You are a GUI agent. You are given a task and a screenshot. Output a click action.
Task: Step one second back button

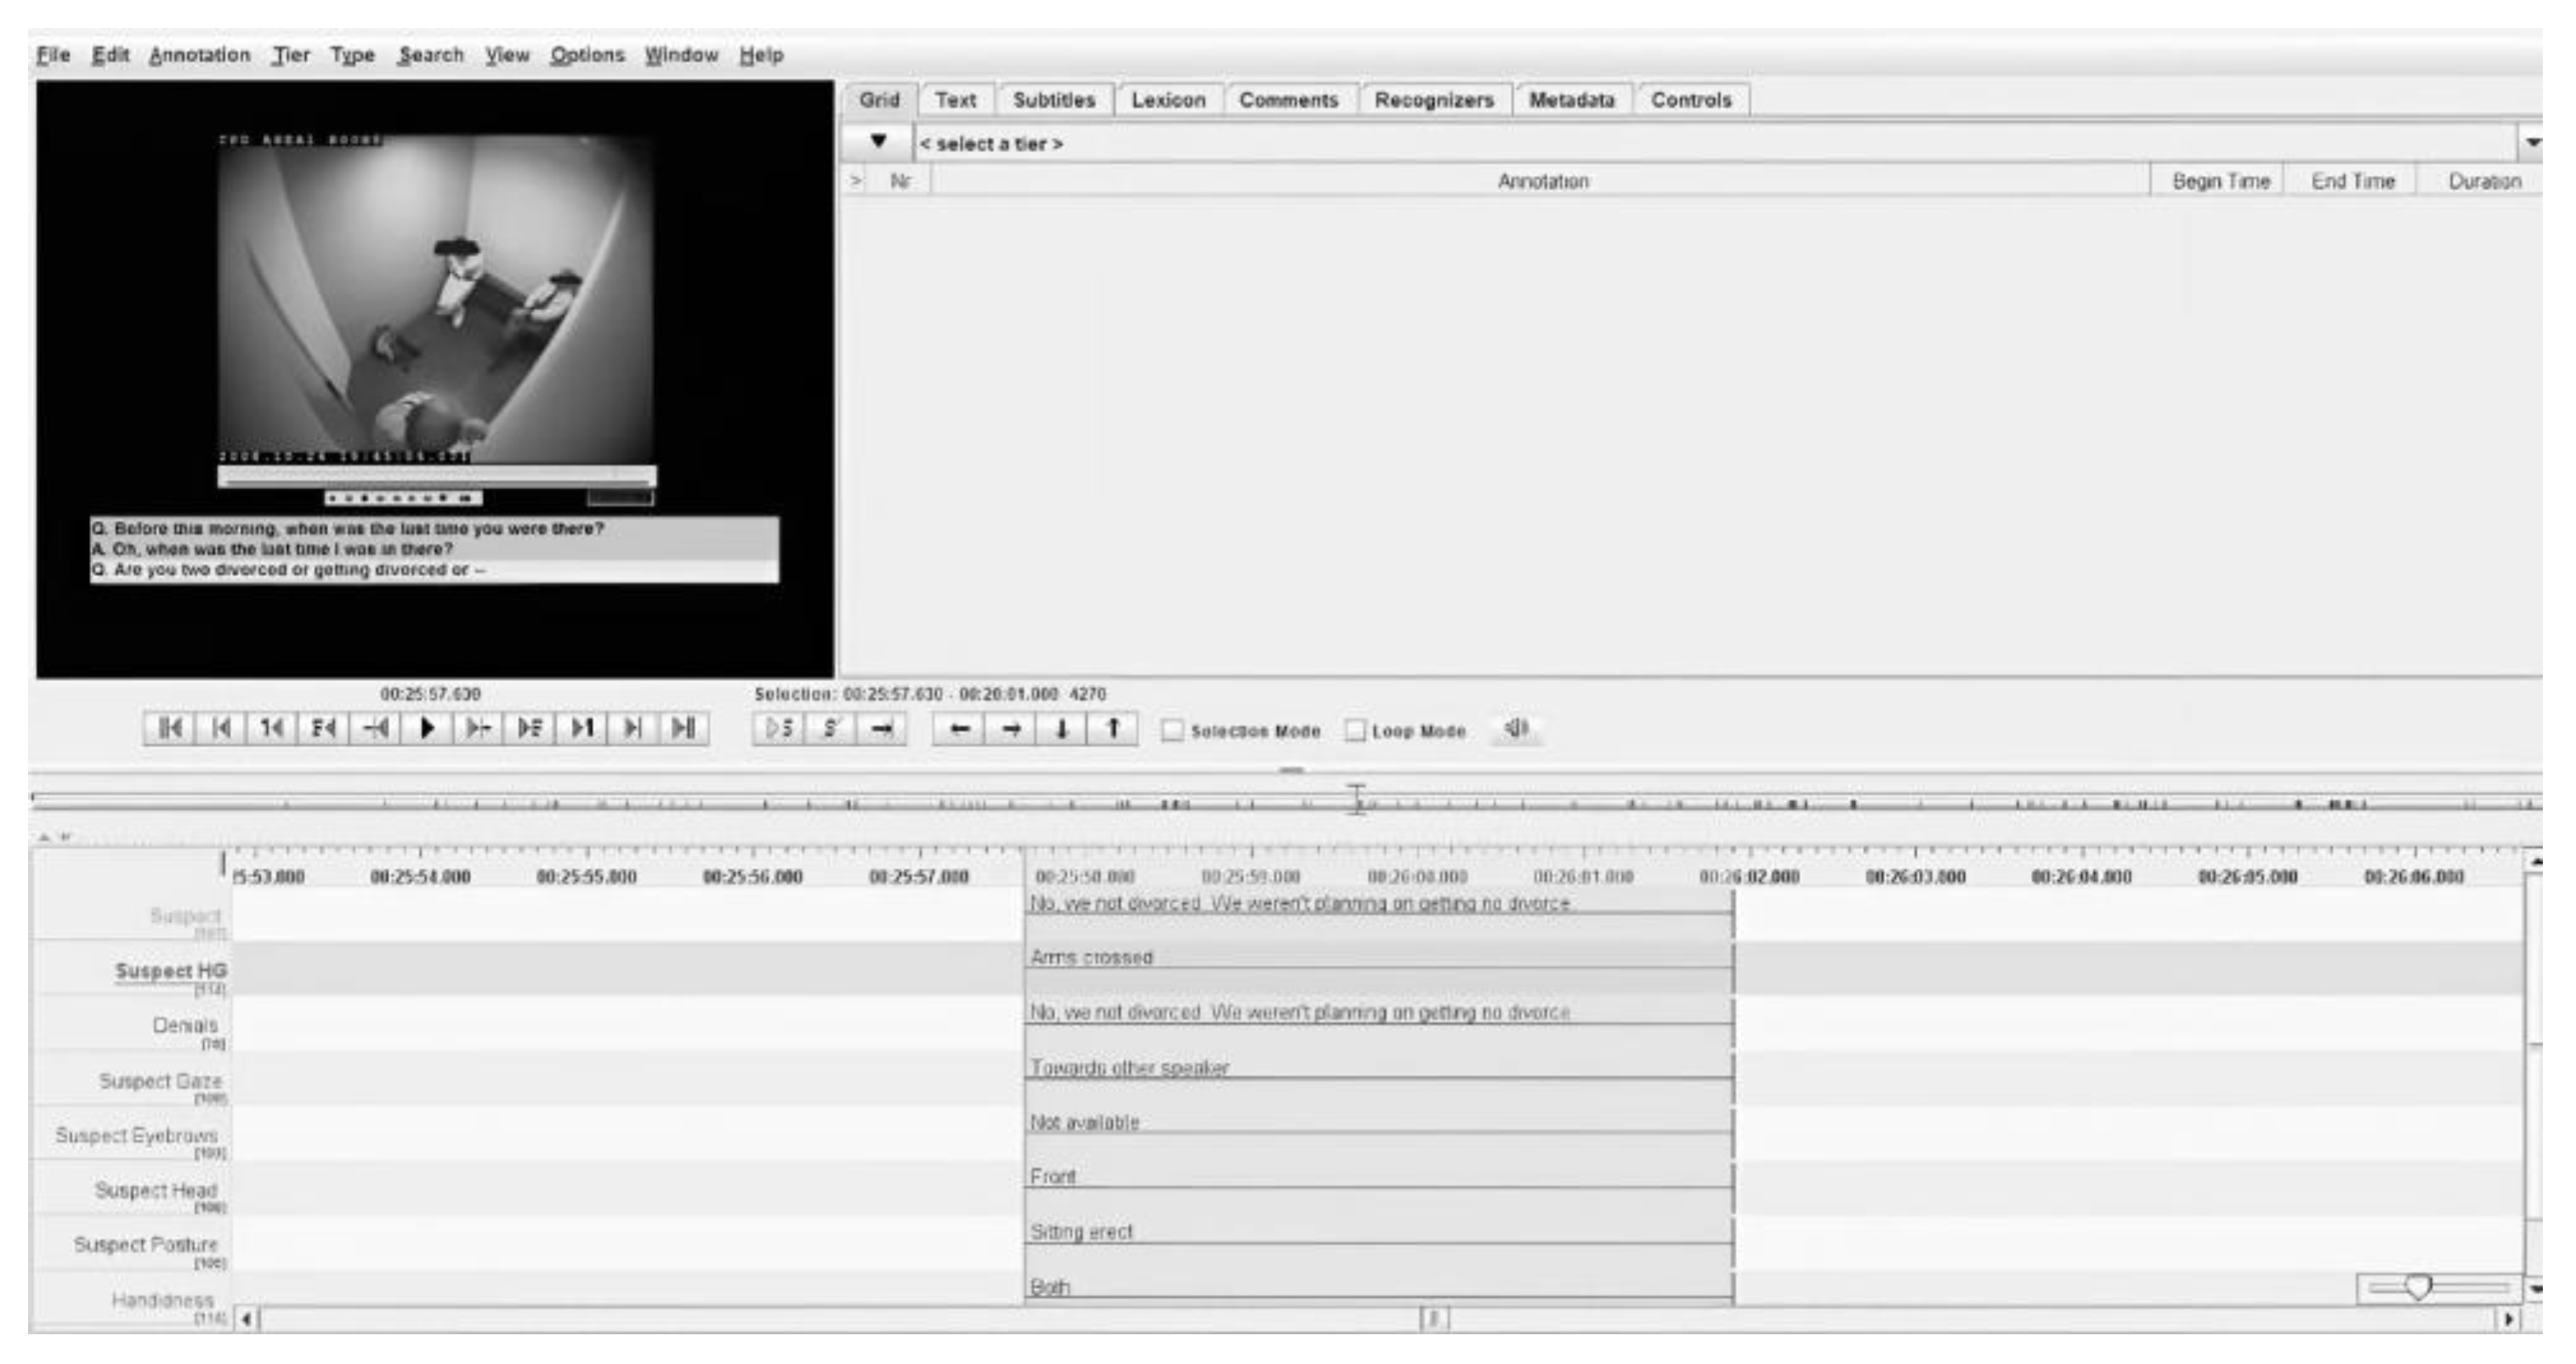tap(272, 728)
